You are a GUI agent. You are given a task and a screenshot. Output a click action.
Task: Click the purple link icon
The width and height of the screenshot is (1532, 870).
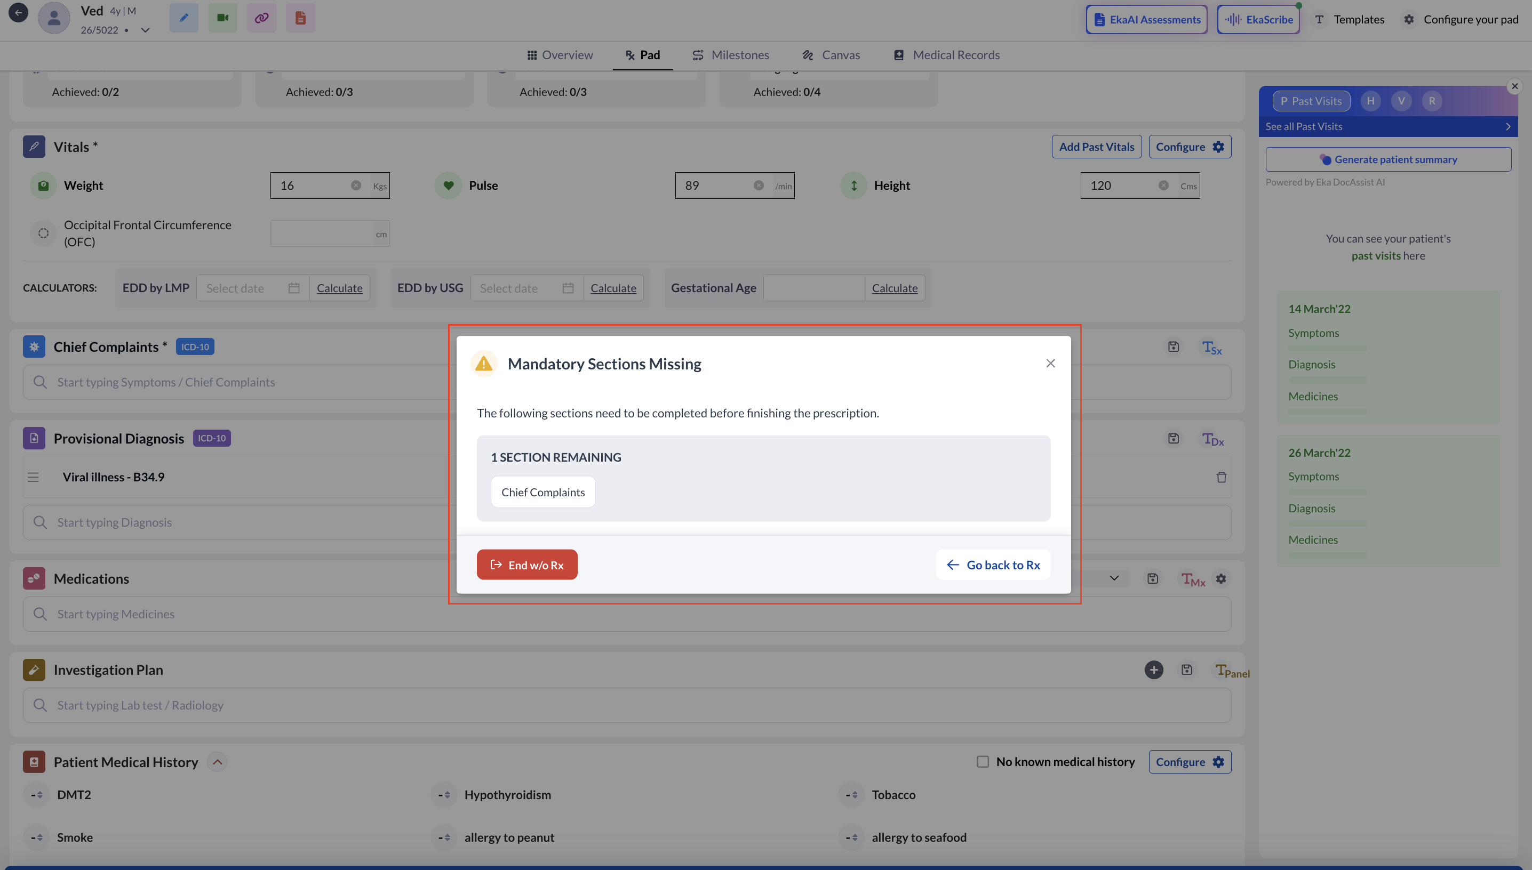point(261,18)
